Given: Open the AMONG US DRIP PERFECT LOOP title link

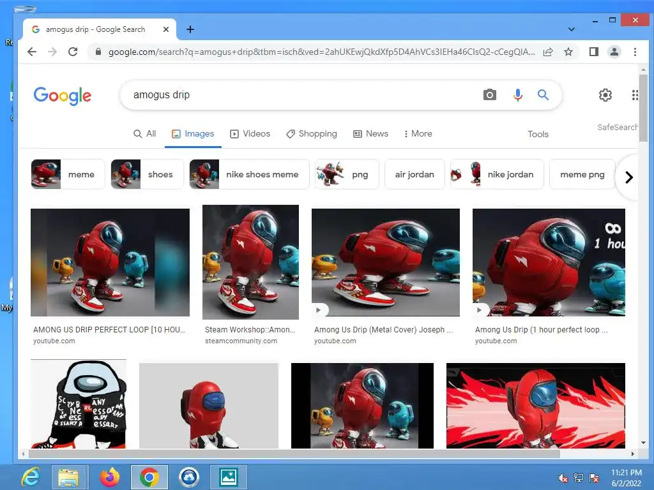Looking at the screenshot, I should (x=109, y=330).
